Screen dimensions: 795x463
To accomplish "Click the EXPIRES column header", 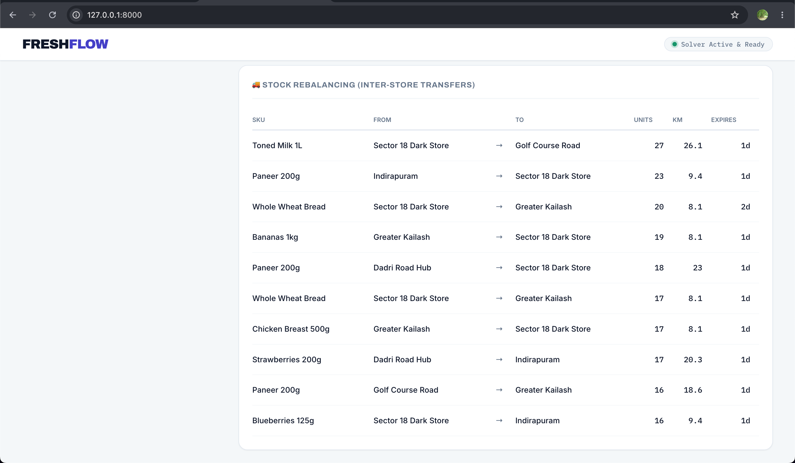I will tap(724, 120).
